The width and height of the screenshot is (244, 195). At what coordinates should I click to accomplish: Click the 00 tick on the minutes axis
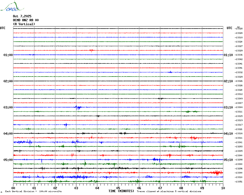click(13, 188)
